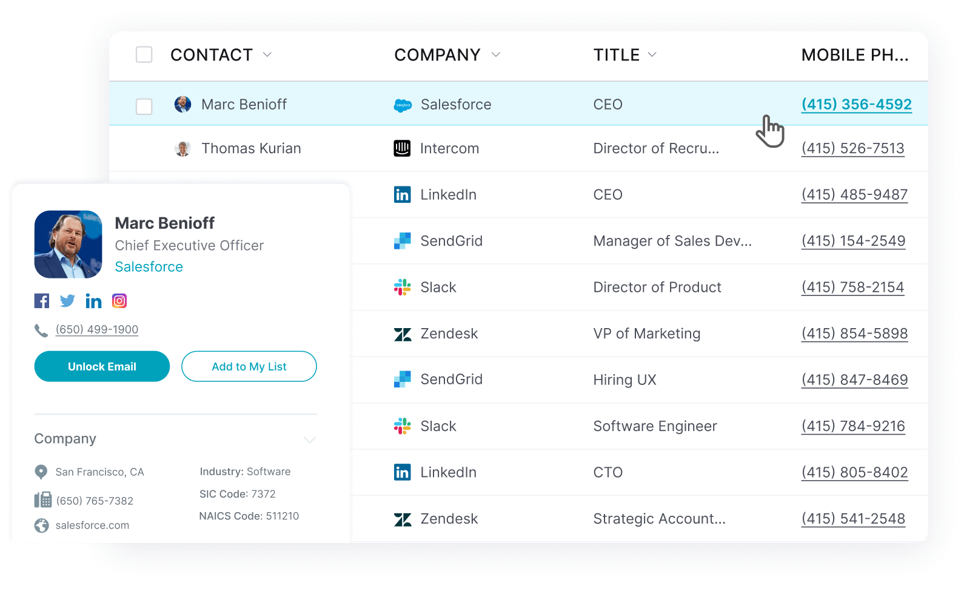Open the CONTACT column sort dropdown

[x=267, y=54]
